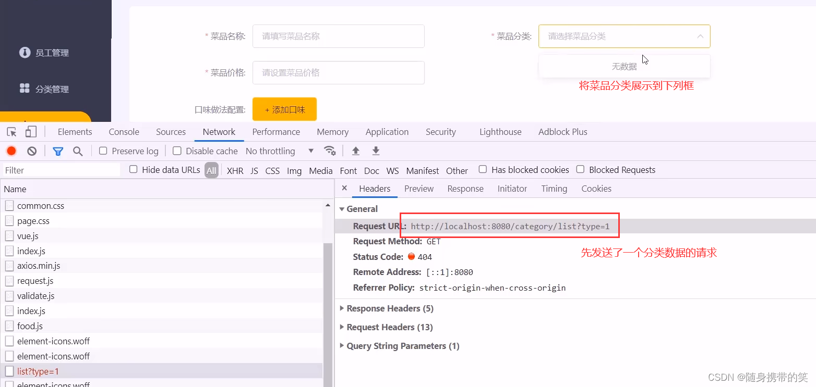This screenshot has height=387, width=816.
Task: Filter requests by Img
Action: (x=294, y=171)
